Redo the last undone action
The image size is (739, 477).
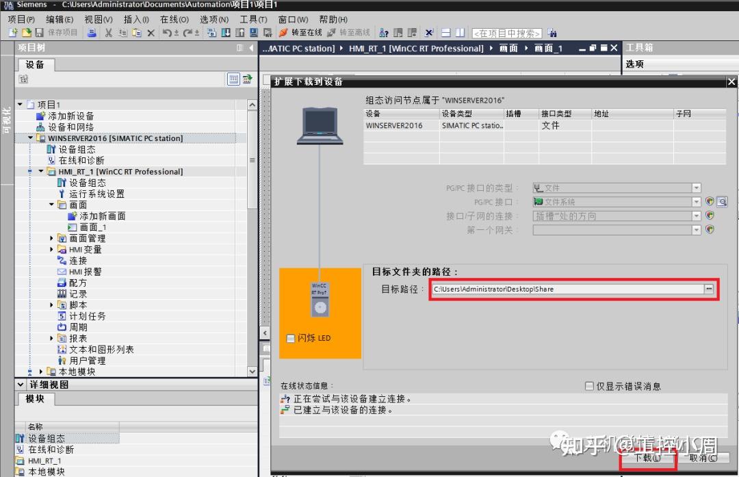187,33
